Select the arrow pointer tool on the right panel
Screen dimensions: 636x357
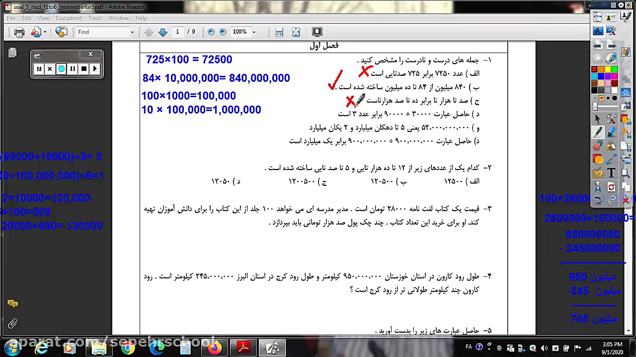[x=597, y=119]
